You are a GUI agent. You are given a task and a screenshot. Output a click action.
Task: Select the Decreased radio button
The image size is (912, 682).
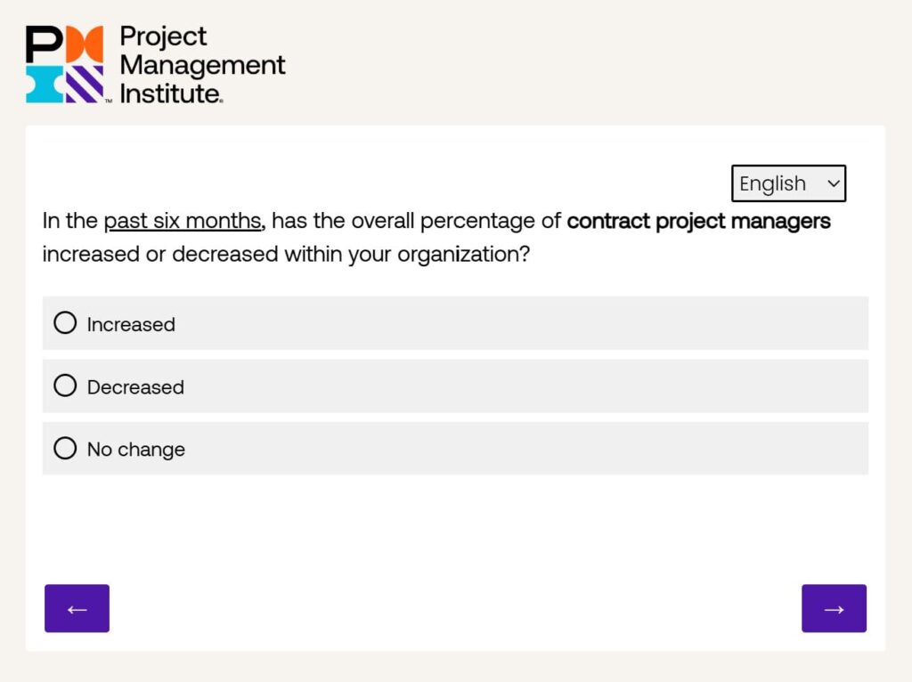coord(65,386)
